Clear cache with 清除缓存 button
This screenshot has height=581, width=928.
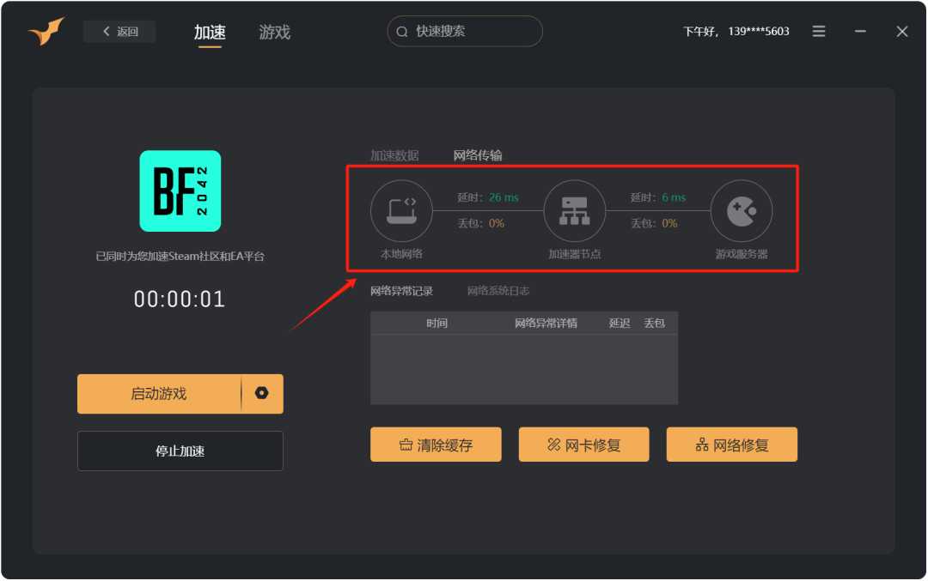[436, 445]
